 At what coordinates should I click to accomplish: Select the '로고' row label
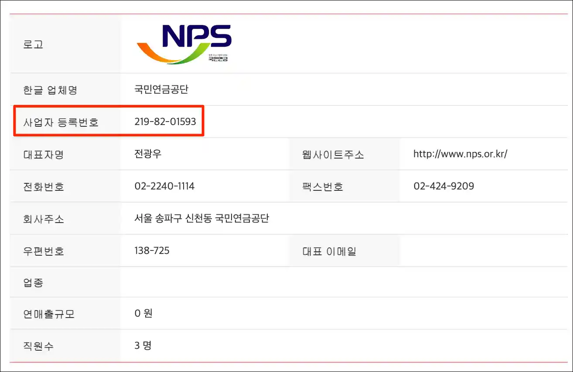(33, 44)
